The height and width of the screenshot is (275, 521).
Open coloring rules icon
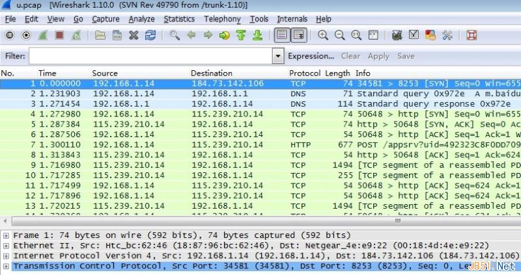(430, 35)
